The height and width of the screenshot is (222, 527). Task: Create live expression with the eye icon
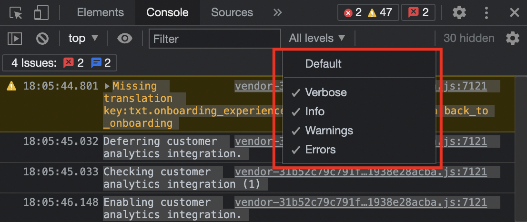[x=125, y=38]
